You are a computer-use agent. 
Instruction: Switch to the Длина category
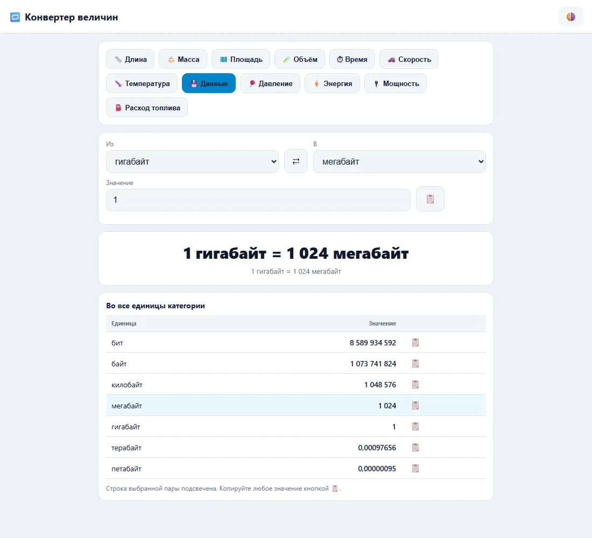(x=130, y=59)
